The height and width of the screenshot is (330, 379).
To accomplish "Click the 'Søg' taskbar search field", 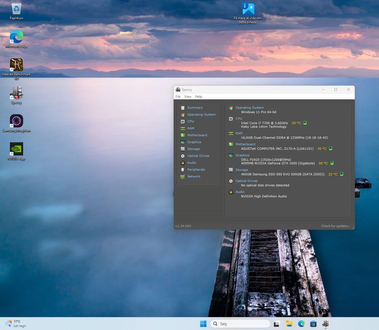I will click(x=240, y=324).
